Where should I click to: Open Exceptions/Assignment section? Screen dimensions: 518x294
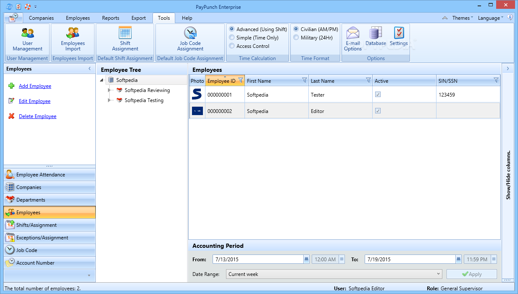pyautogui.click(x=50, y=238)
